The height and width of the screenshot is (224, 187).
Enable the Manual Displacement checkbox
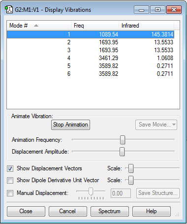(10, 193)
